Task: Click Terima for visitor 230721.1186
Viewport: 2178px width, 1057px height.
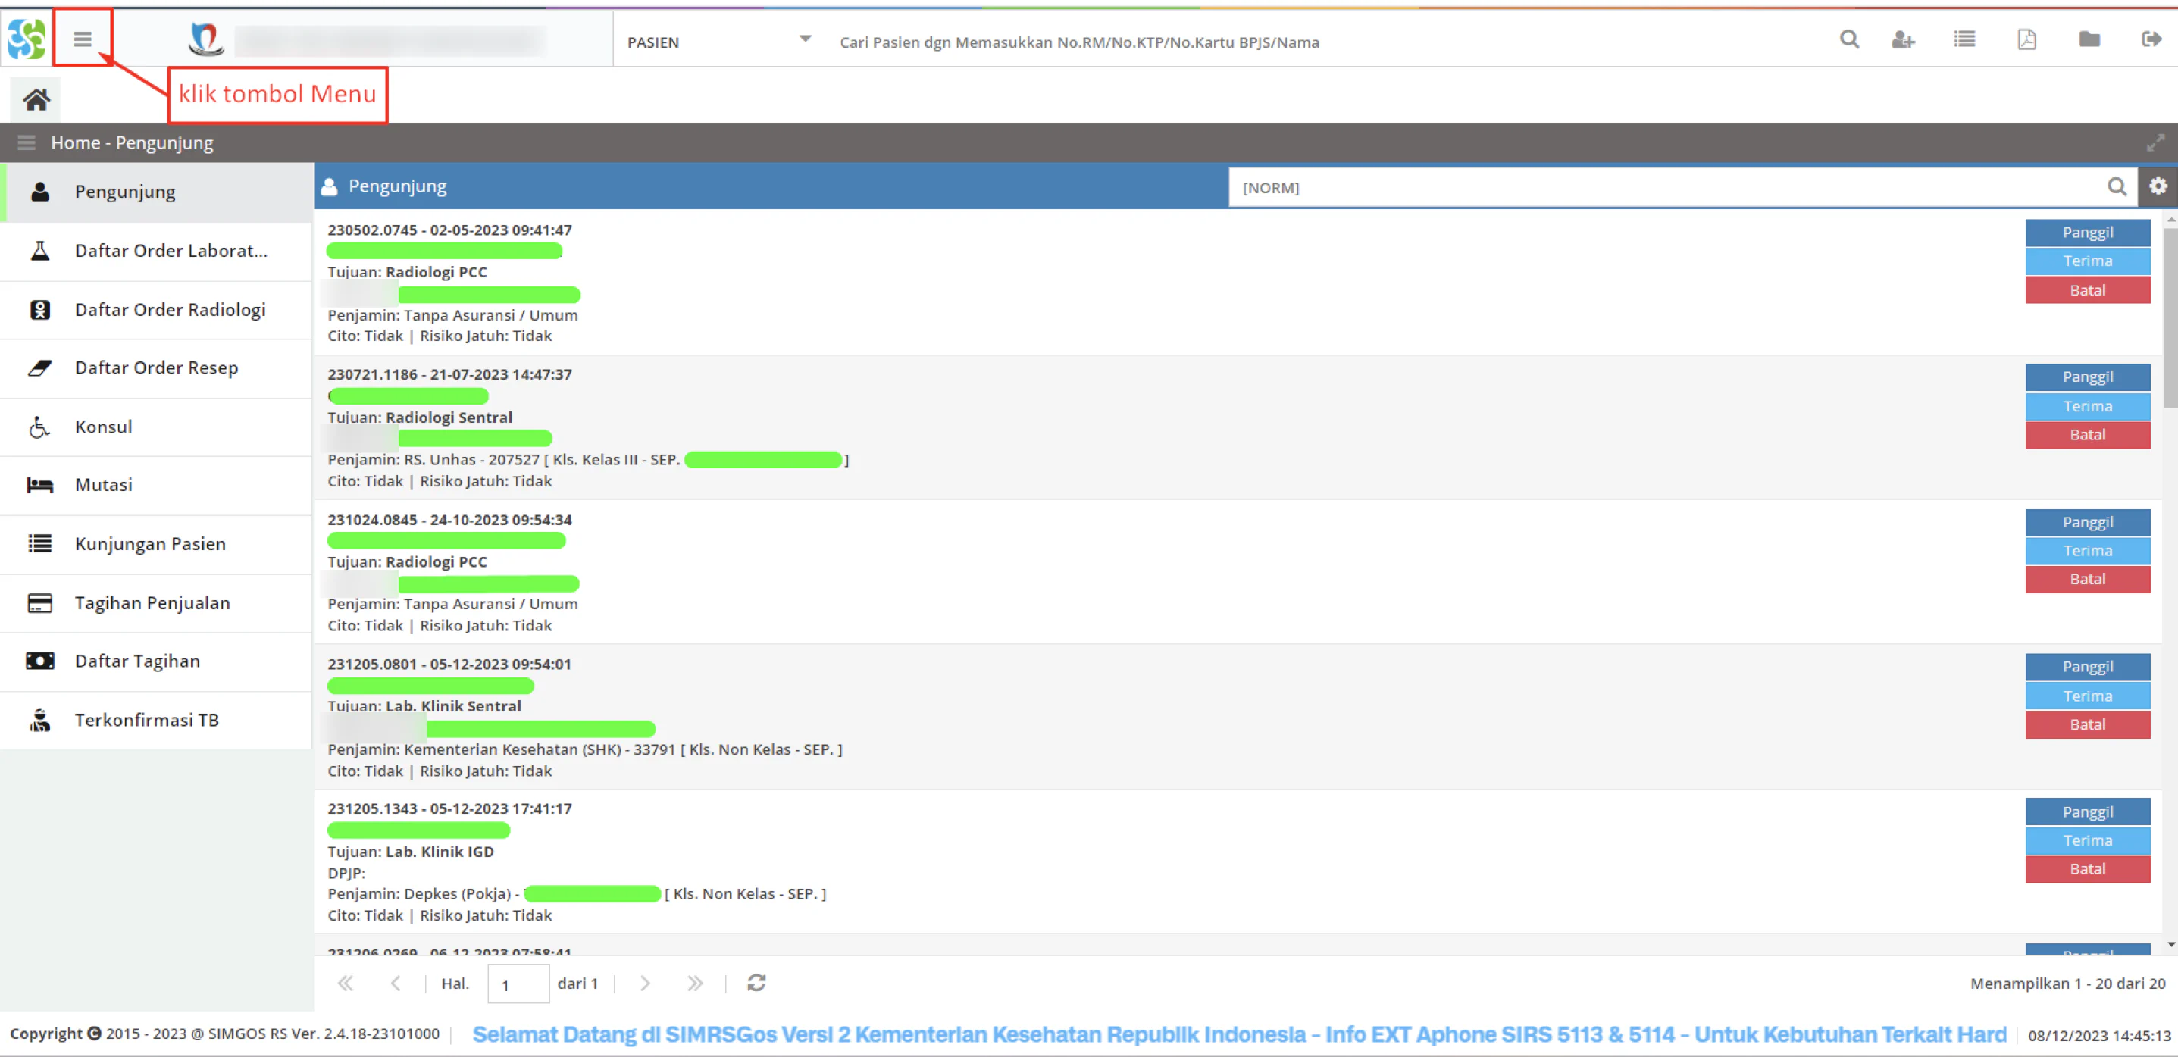Action: click(2087, 407)
